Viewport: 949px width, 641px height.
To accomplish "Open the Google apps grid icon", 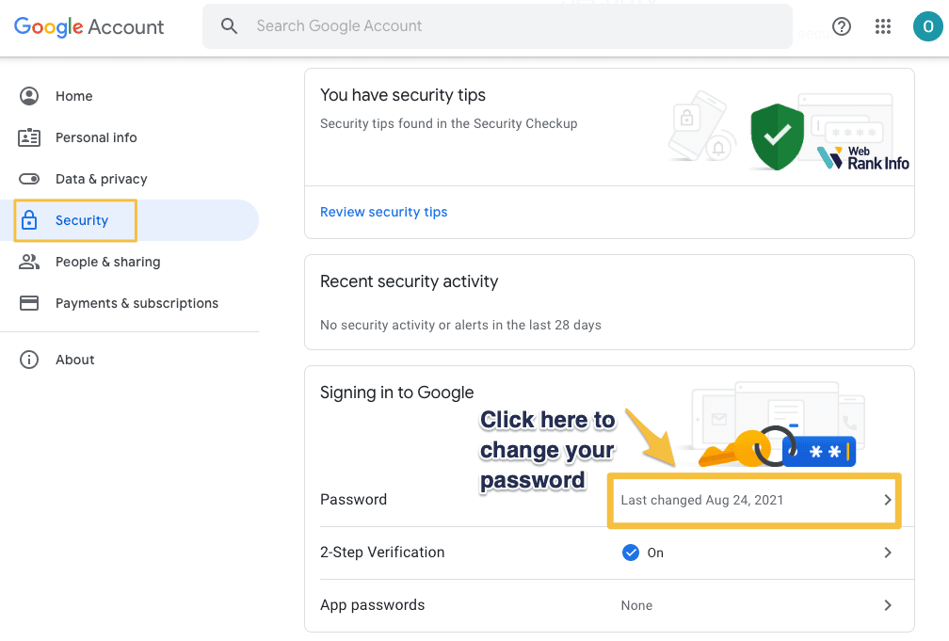I will coord(883,26).
